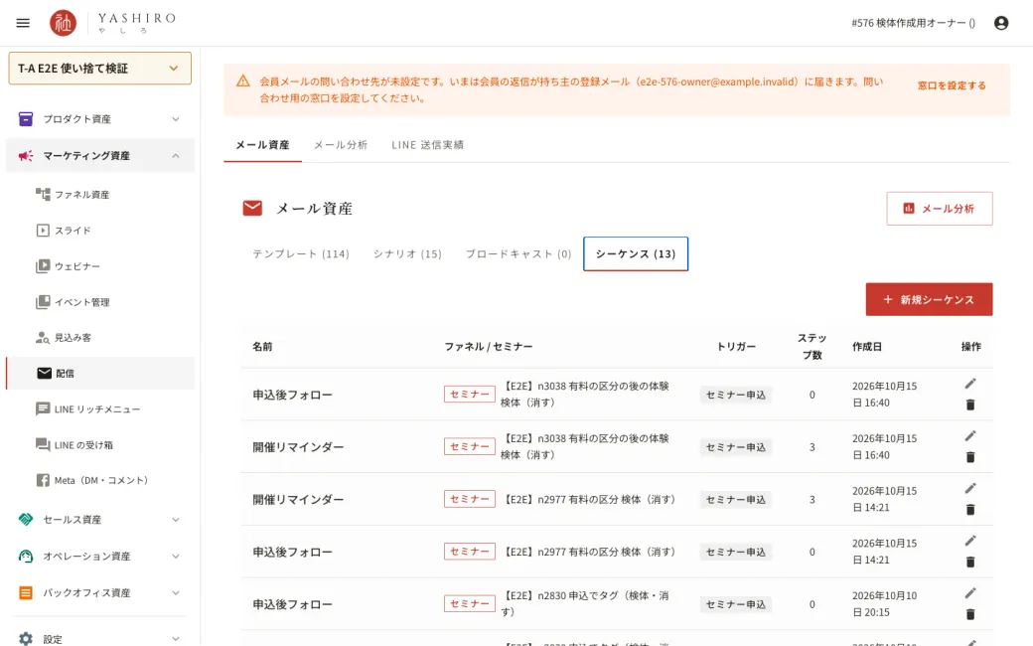1033x646 pixels.
Task: Delete the 開催リマインダー n3038 sequence
Action: point(970,457)
